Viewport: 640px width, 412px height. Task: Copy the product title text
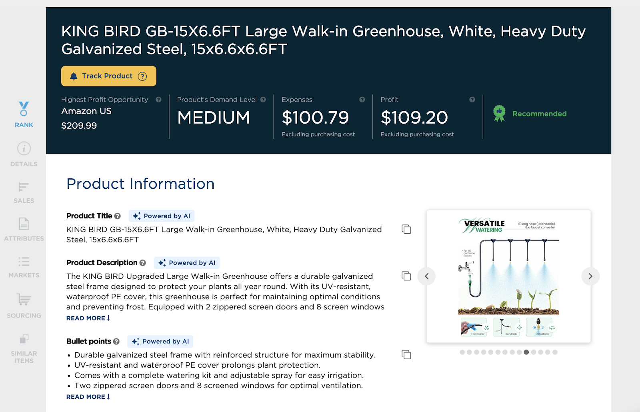406,229
